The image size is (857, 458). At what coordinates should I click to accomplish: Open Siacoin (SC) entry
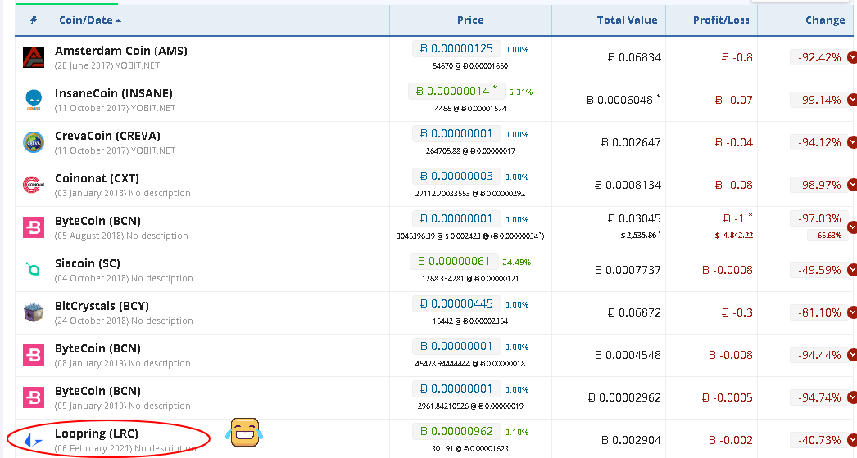(x=88, y=263)
